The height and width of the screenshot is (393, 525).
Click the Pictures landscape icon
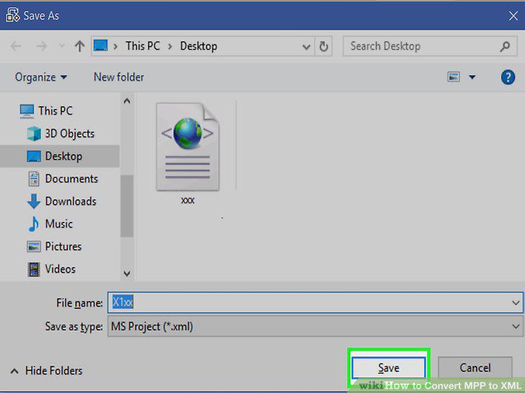[34, 247]
